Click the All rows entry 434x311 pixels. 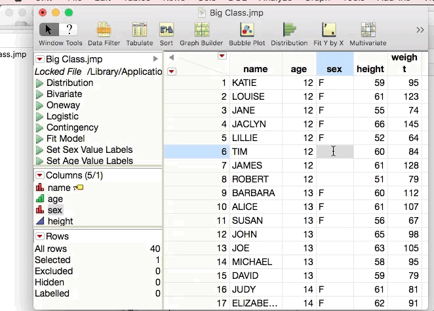click(98, 249)
